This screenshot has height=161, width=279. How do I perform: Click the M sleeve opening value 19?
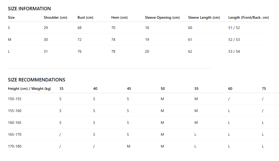[147, 40]
